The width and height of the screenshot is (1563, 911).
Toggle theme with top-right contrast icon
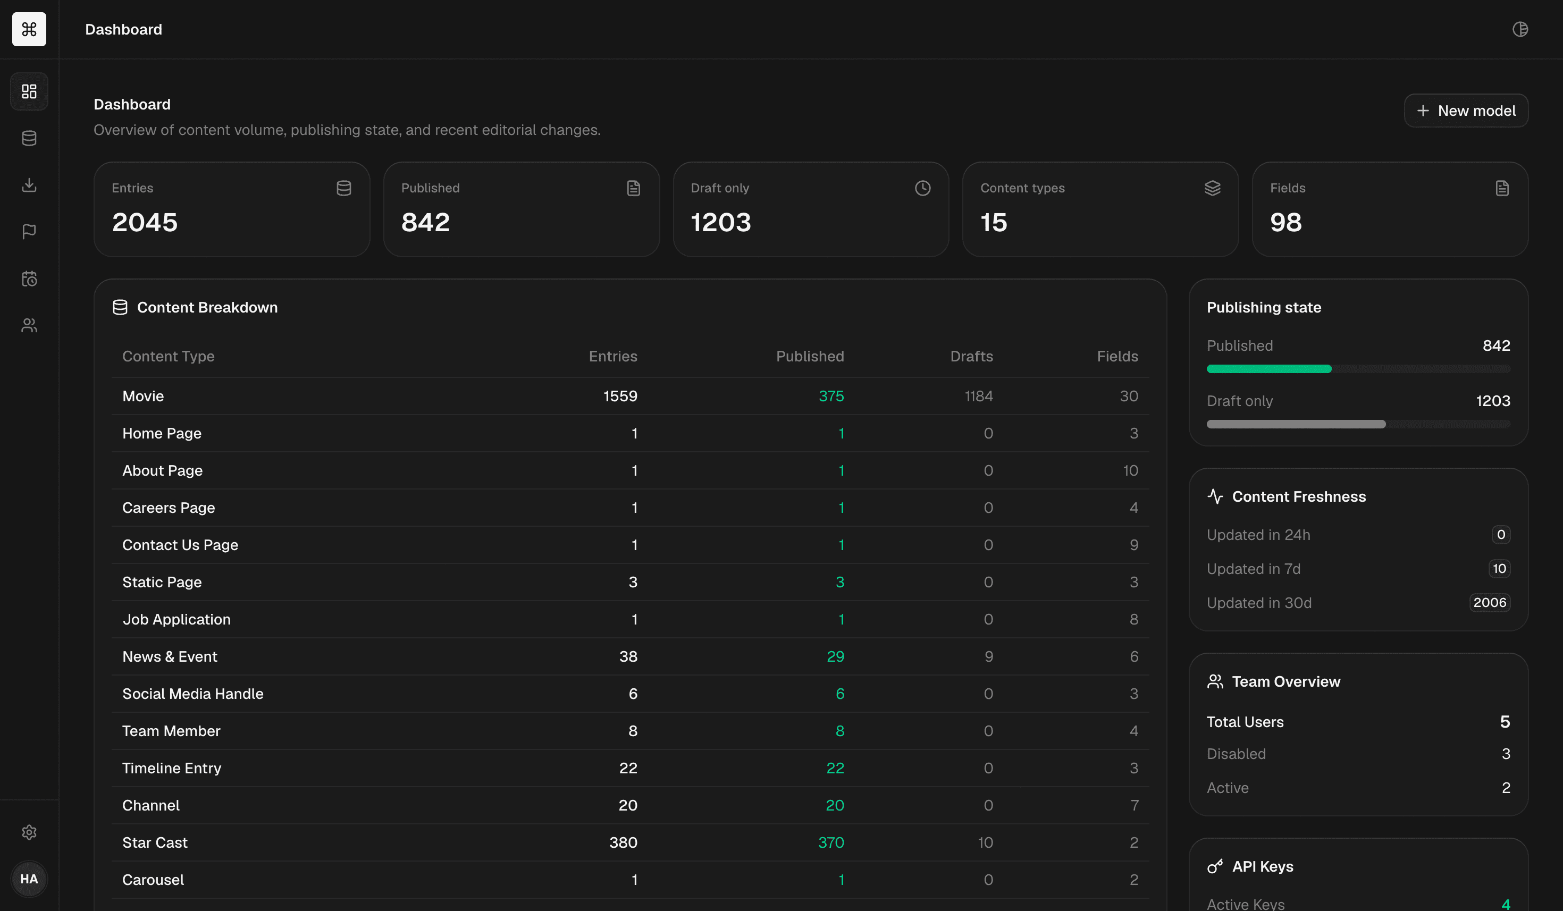1519,29
